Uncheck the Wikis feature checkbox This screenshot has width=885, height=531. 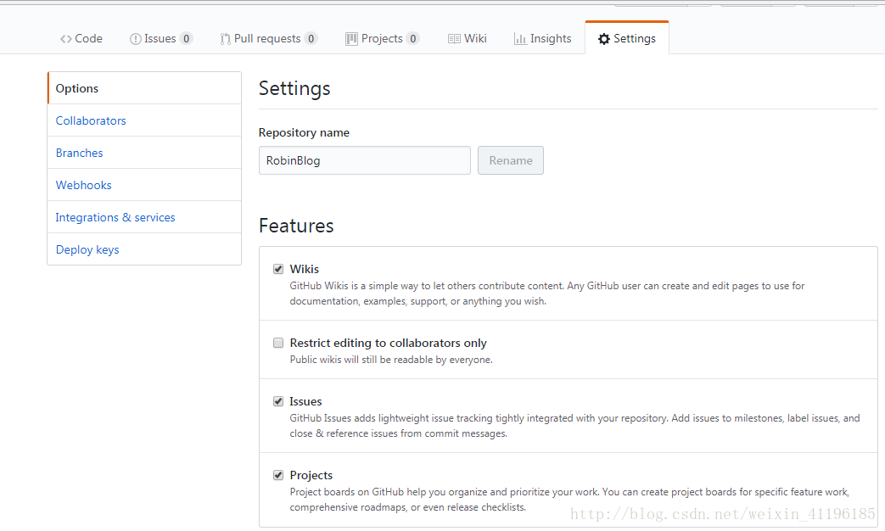[x=278, y=269]
